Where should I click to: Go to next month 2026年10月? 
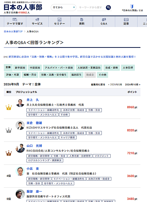pos(133,85)
